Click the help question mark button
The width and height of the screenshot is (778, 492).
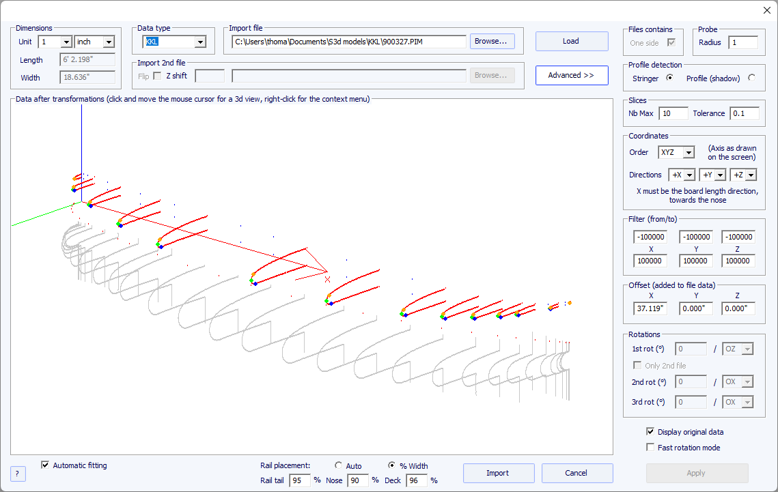point(18,474)
